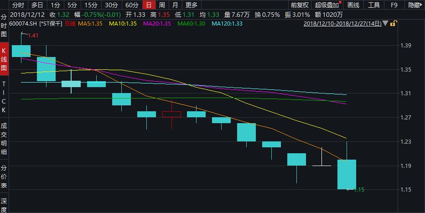Click 隐藏 to hide the side panel
Viewport: 425px width, 213px height.
click(415, 5)
